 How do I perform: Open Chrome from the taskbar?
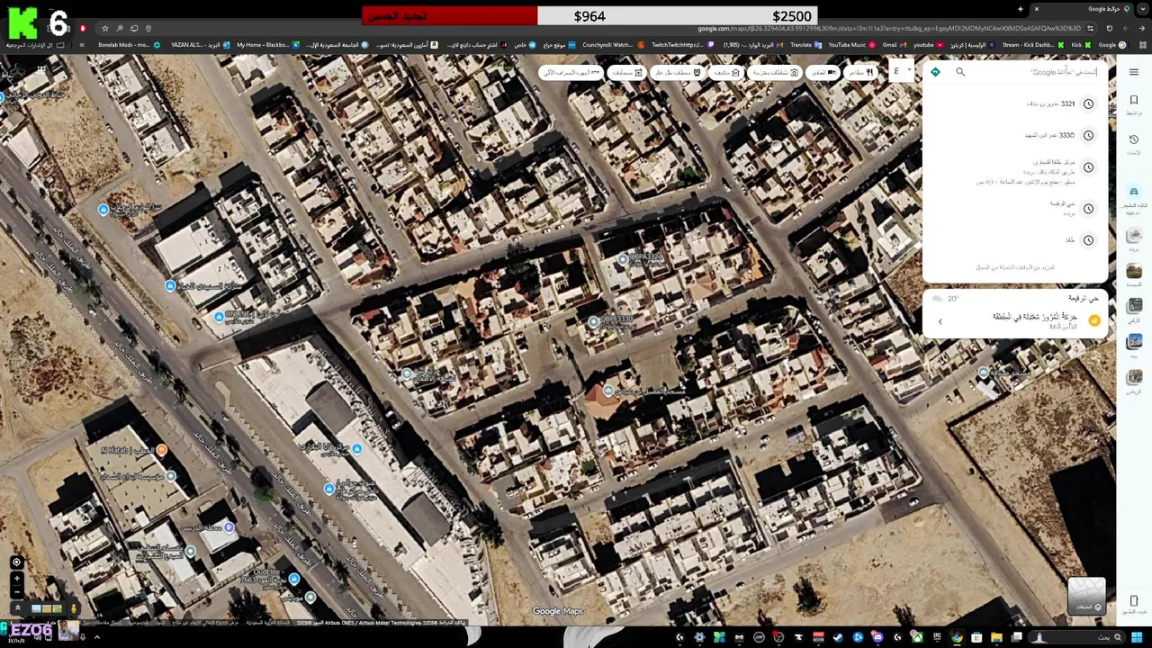(957, 637)
